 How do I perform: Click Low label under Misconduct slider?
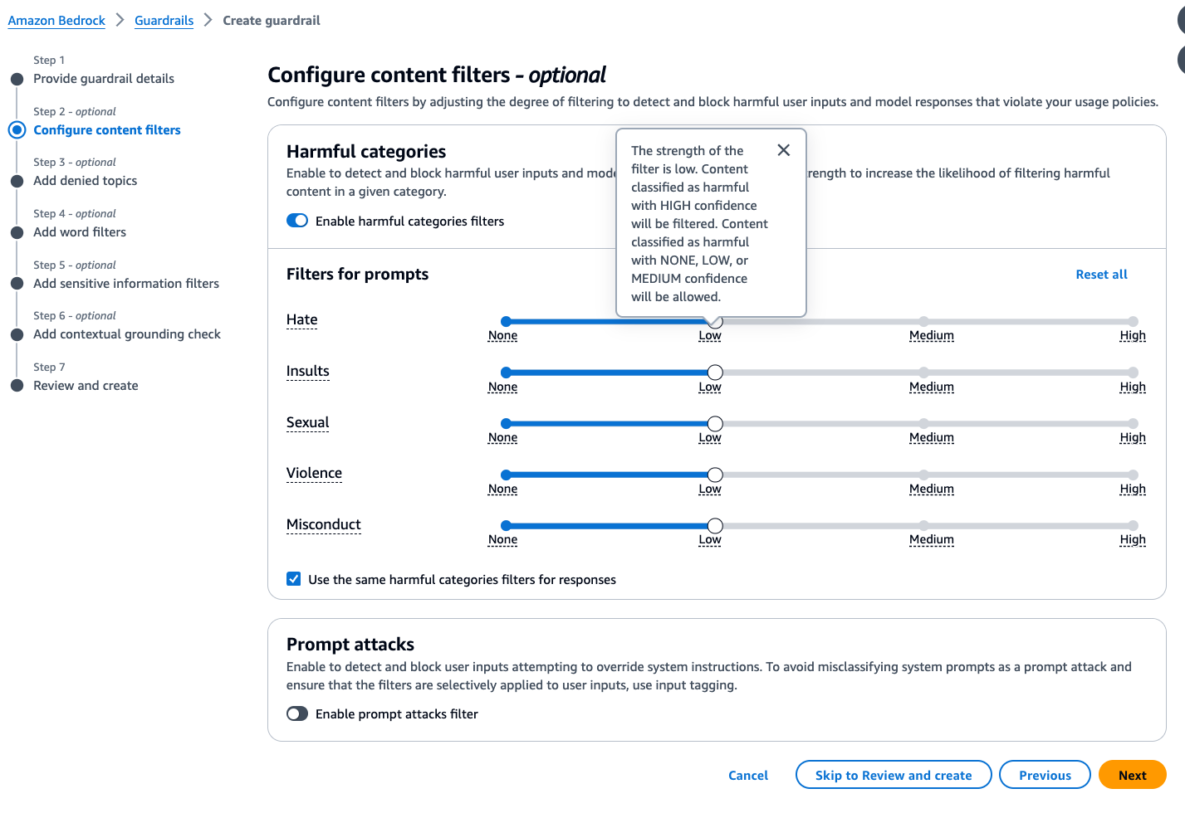coord(710,539)
